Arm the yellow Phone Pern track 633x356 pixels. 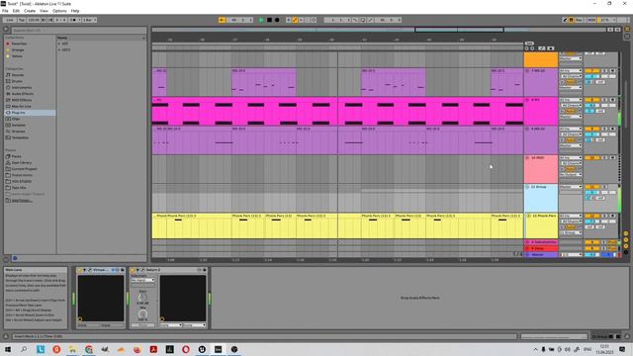click(x=613, y=216)
